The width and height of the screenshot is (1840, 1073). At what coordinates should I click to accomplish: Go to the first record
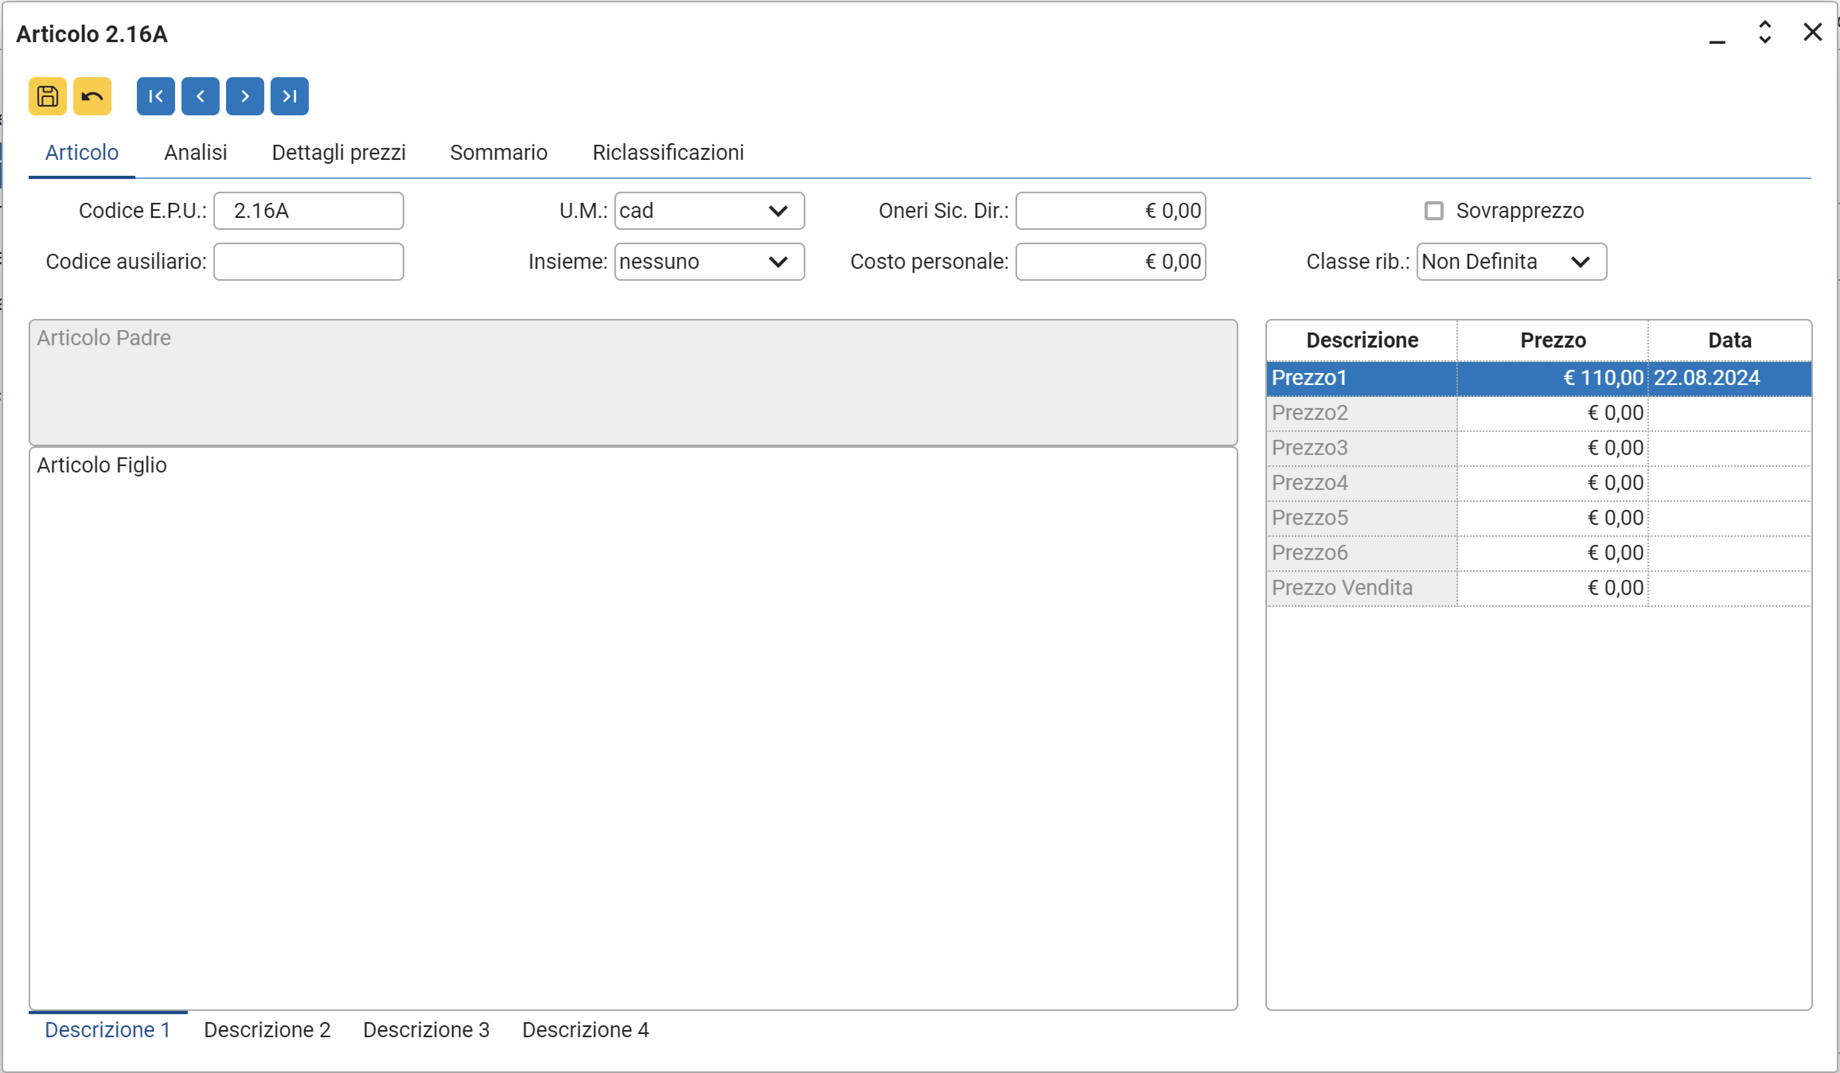(156, 96)
